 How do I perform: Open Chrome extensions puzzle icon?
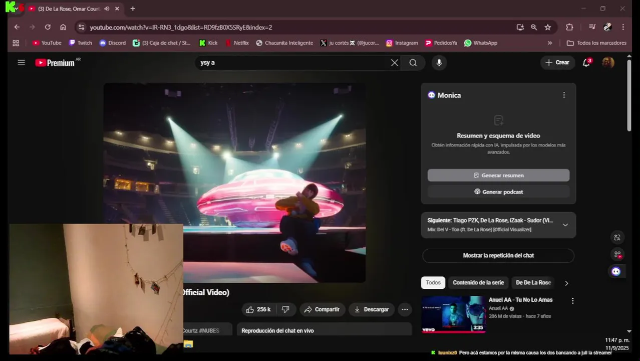click(569, 27)
